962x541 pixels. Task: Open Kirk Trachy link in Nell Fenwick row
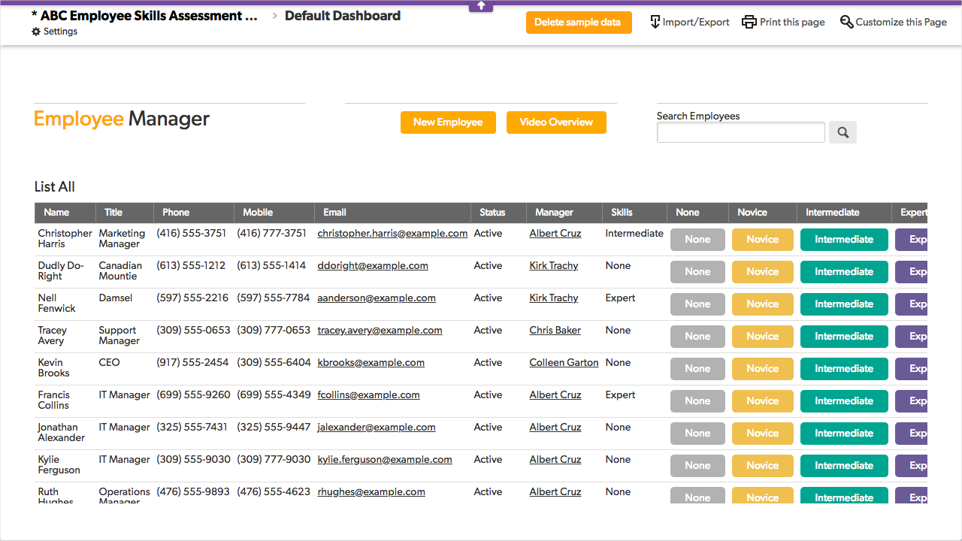coord(553,298)
